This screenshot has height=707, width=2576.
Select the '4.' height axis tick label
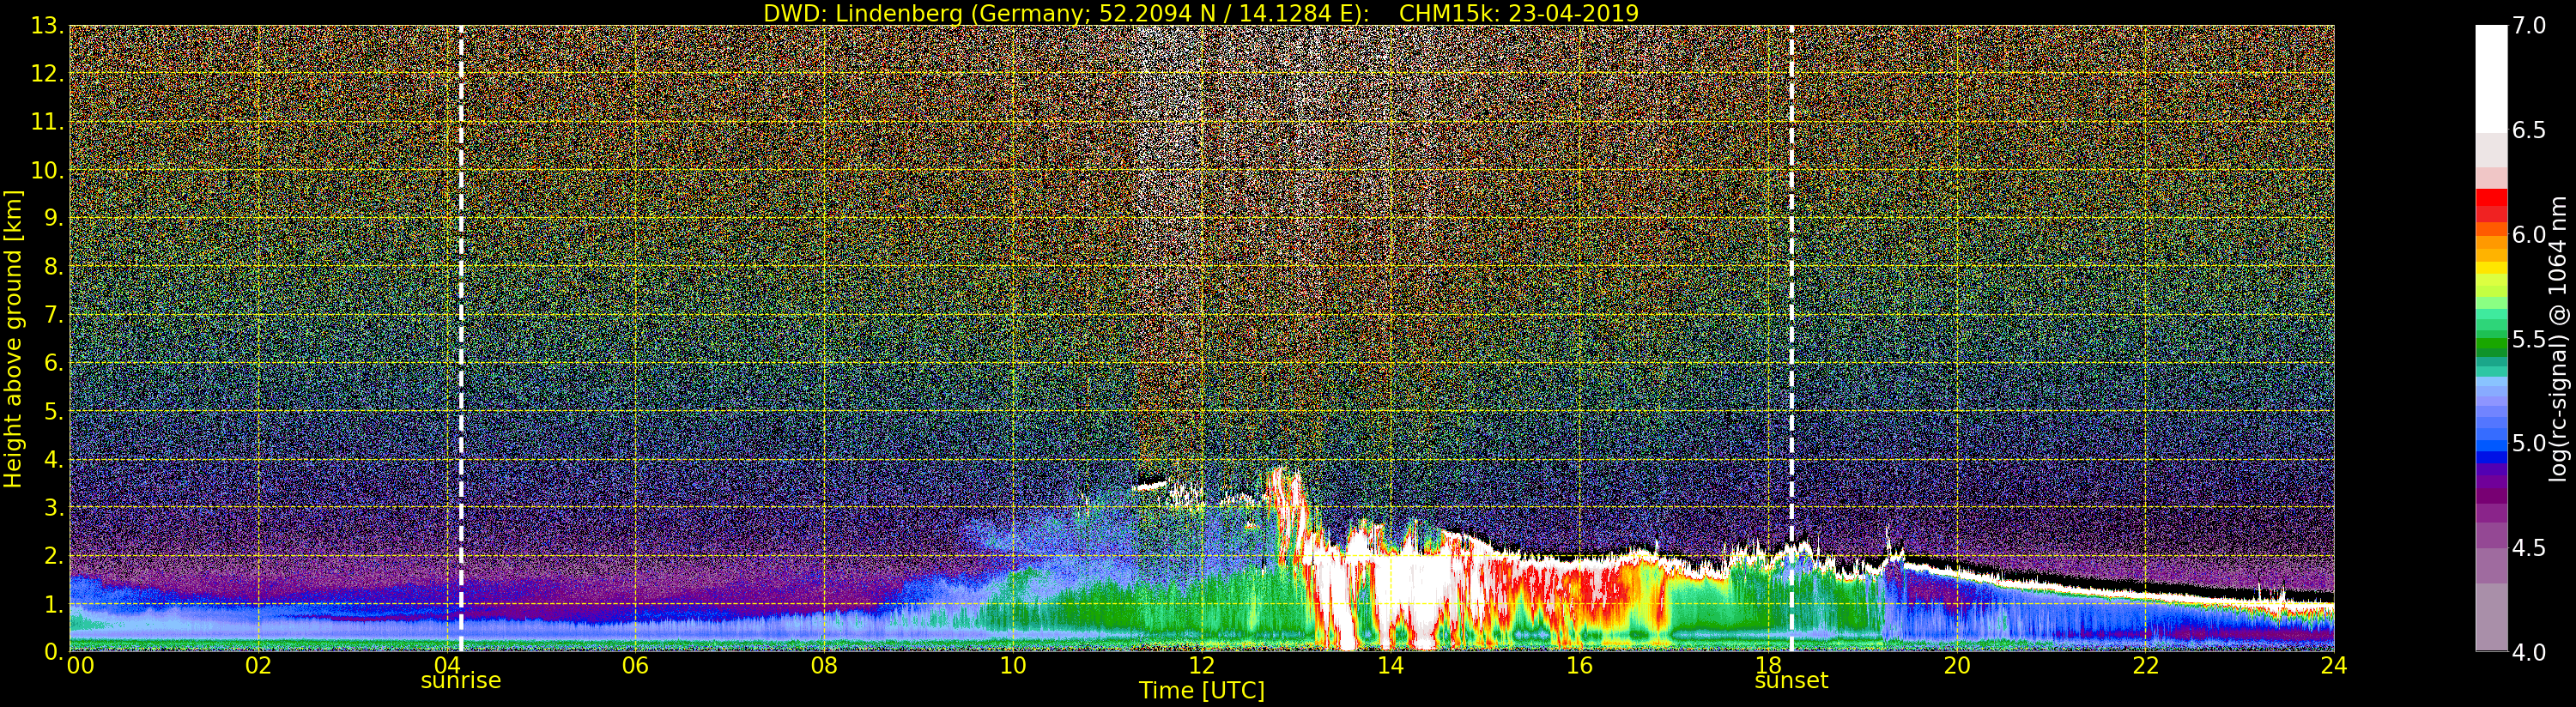tap(54, 460)
